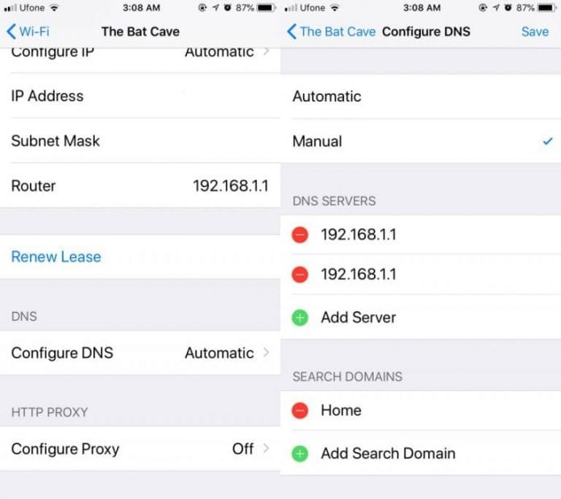The width and height of the screenshot is (561, 499).
Task: Save the DNS configuration
Action: [x=535, y=31]
